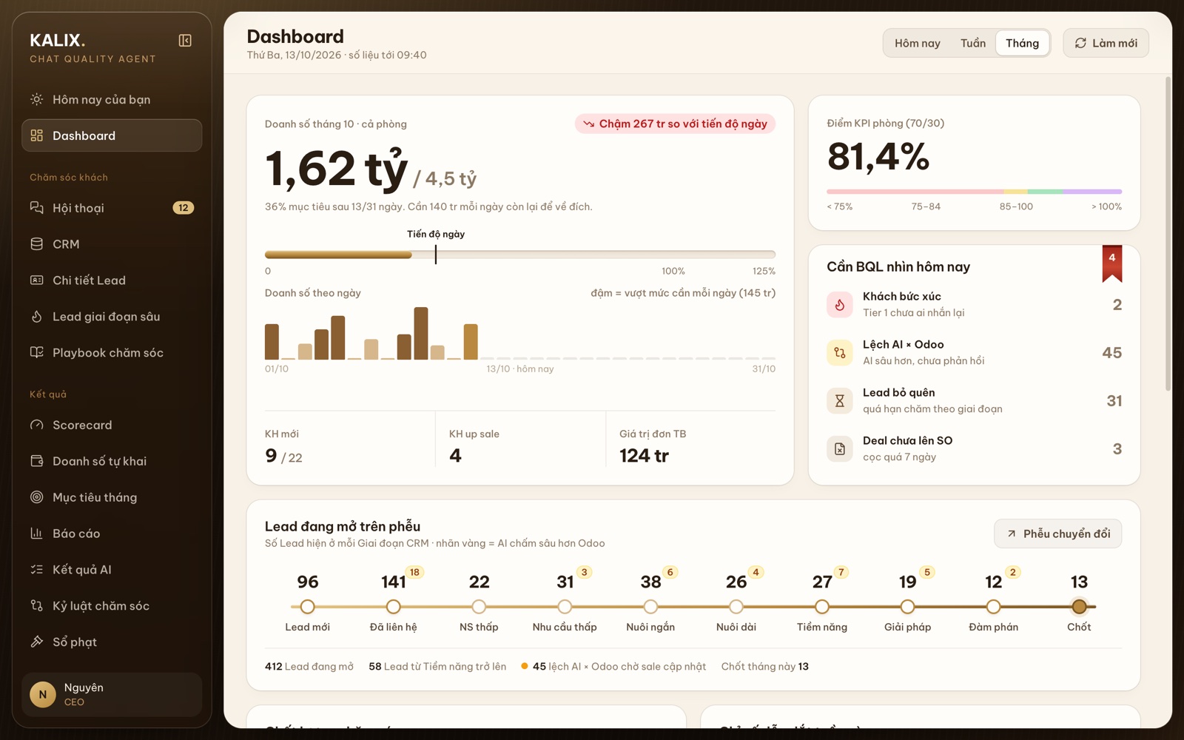Open Kết quả AI checklist icon
Viewport: 1184px width, 740px height.
coord(36,570)
